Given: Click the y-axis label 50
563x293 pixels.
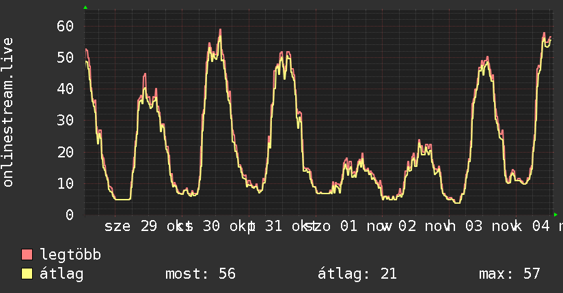Looking at the screenshot, I should coord(65,57).
